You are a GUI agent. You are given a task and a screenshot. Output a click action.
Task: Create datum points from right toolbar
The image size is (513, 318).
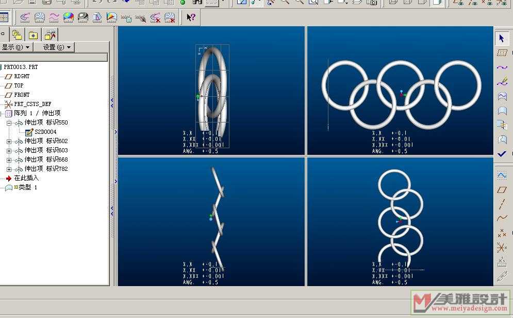pos(502,233)
